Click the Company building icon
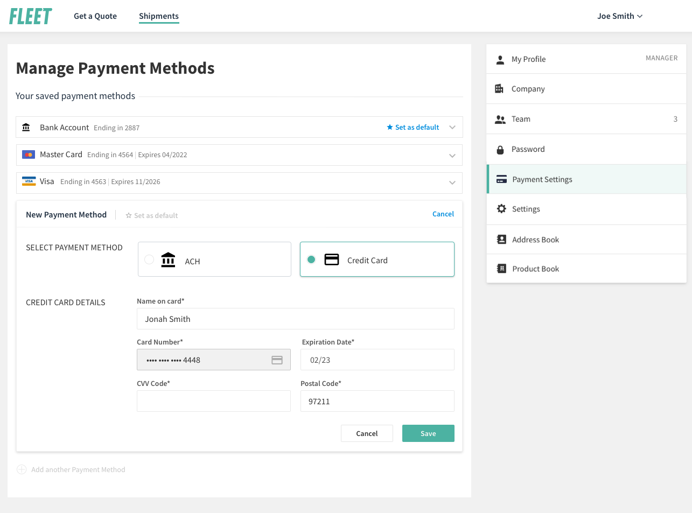692x513 pixels. point(499,89)
